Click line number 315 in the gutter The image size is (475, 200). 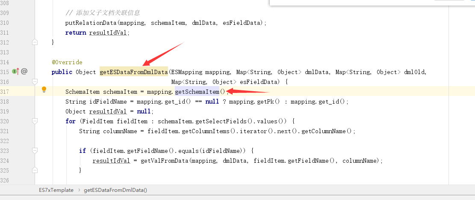pyautogui.click(x=5, y=72)
